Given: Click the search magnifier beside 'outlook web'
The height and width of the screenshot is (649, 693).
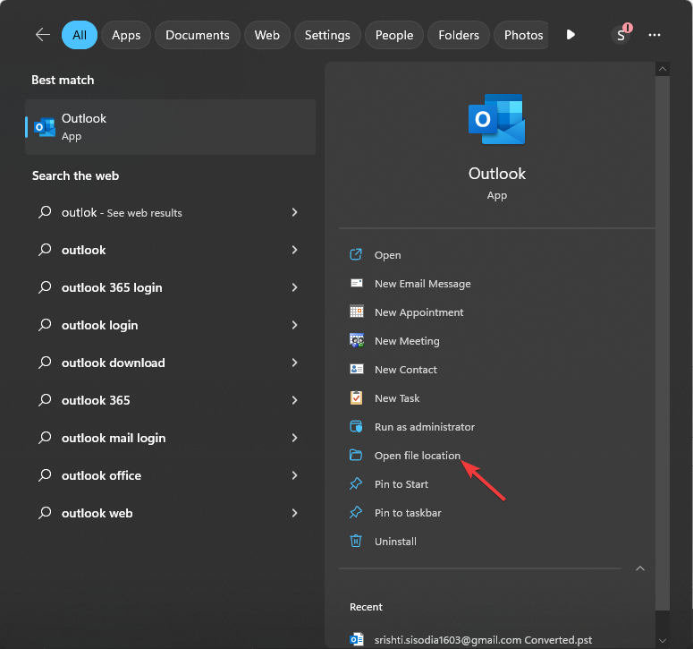Looking at the screenshot, I should tap(45, 513).
